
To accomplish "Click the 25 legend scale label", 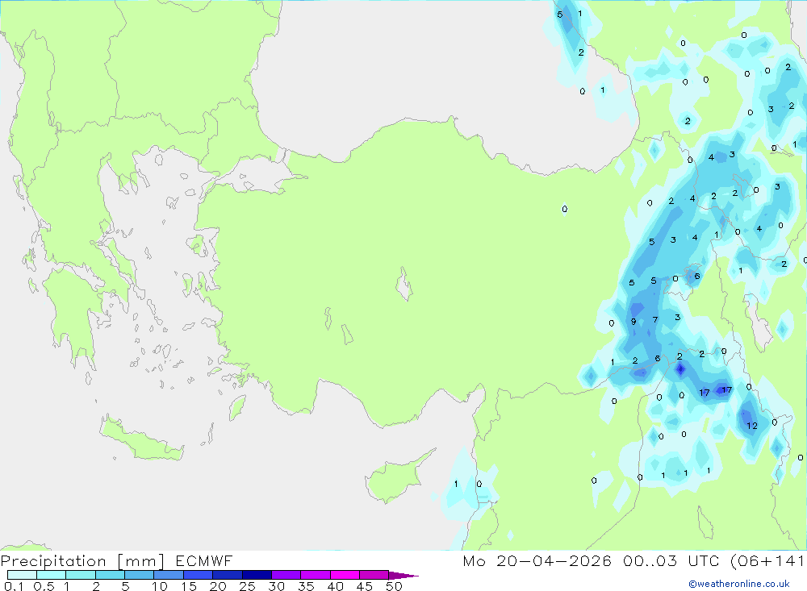I will (248, 586).
